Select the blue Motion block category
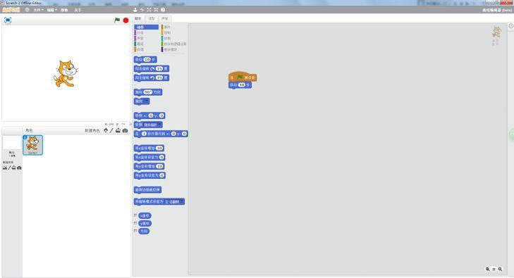Viewport: 514px width, 278px height. coord(146,27)
